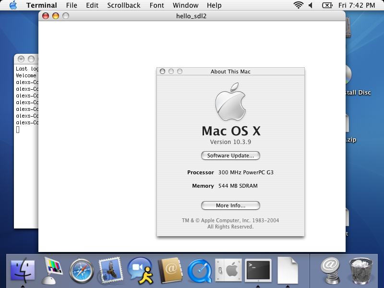Open the Window menu

click(185, 5)
